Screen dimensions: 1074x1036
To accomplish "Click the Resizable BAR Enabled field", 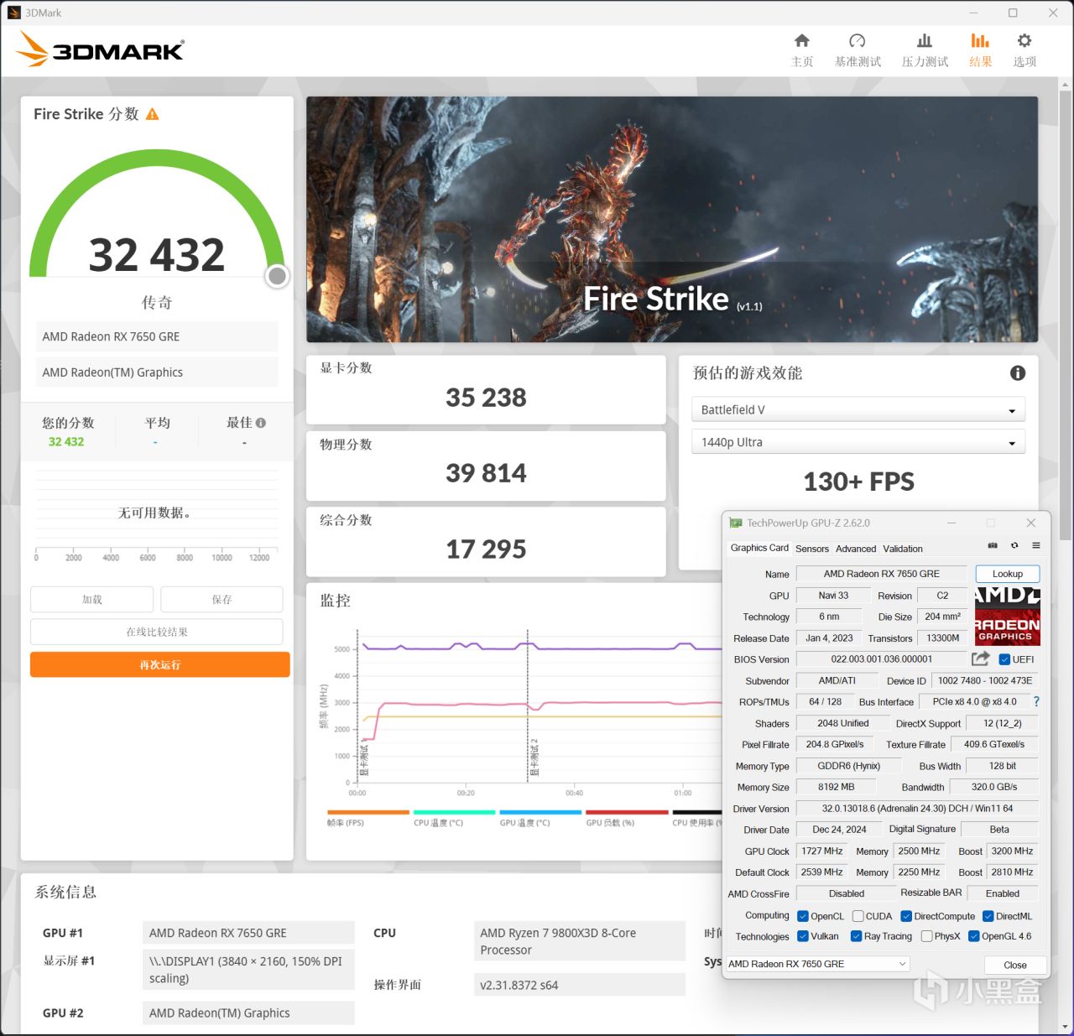I will pyautogui.click(x=1003, y=893).
